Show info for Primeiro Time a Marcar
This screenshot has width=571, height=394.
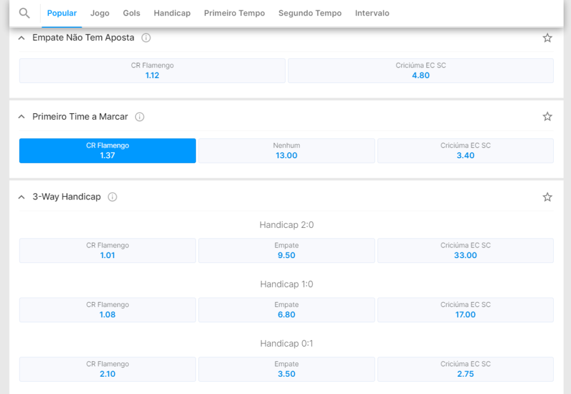coord(139,117)
